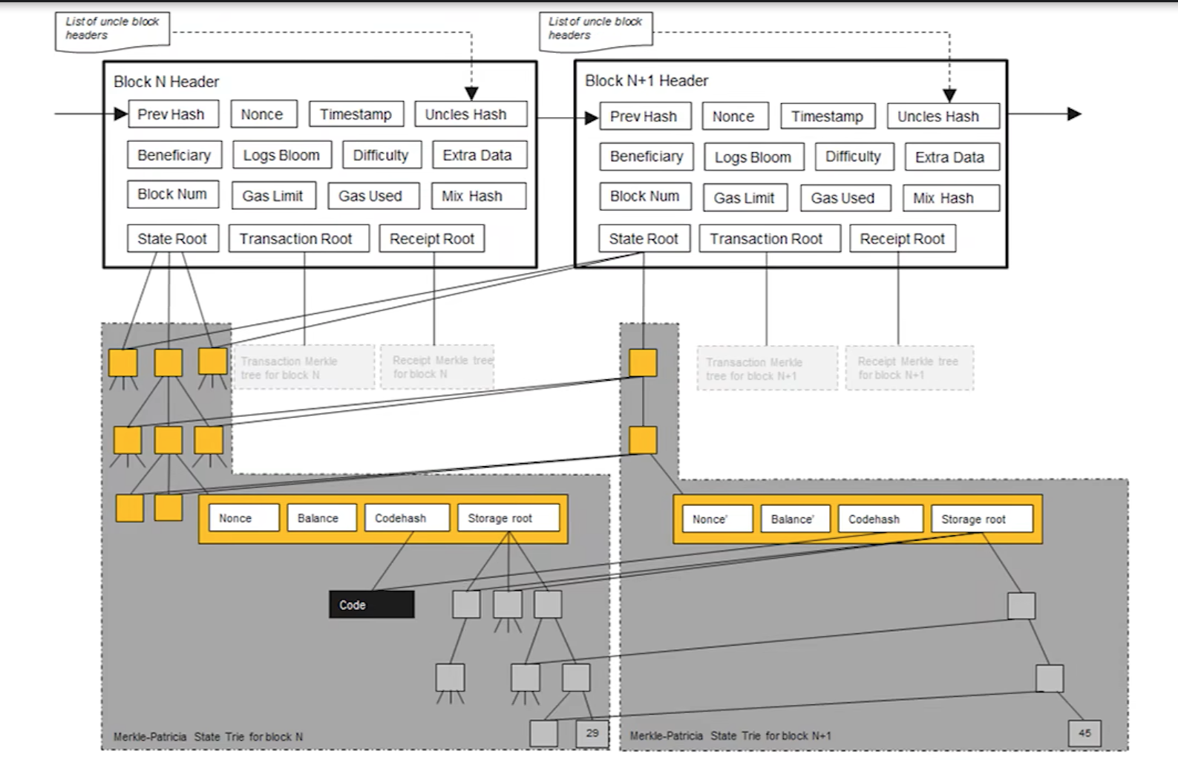Click Merkle-Patricia State Trie for block N+1 label
The width and height of the screenshot is (1178, 760).
pos(730,736)
